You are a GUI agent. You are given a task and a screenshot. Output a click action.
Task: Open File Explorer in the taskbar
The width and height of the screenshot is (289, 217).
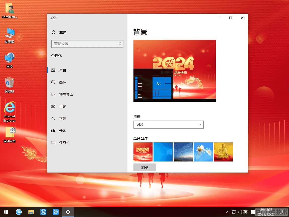tap(31, 212)
